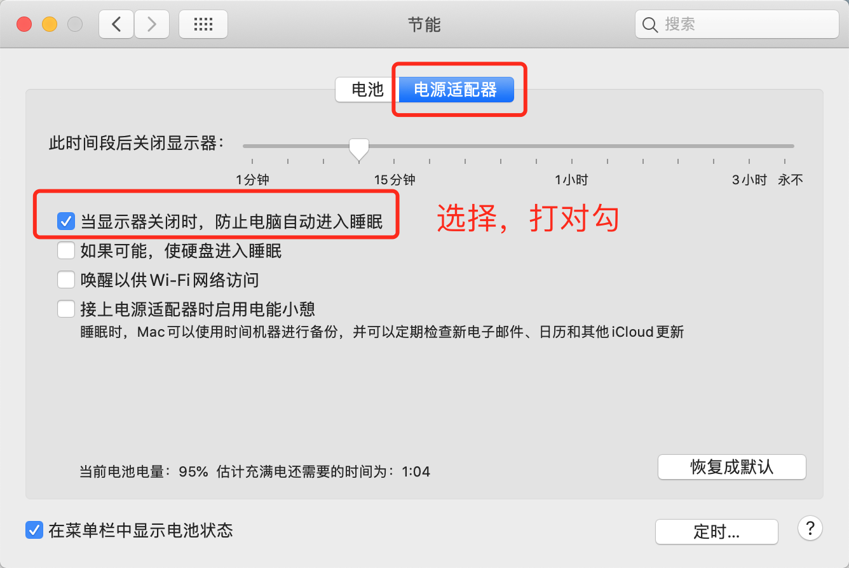
Task: Click inside the 搜索 search field
Action: (x=737, y=25)
